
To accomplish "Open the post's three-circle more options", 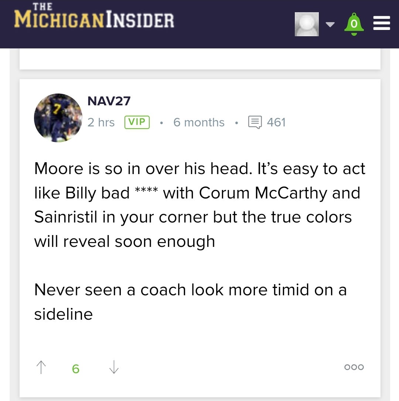I will click(x=354, y=367).
